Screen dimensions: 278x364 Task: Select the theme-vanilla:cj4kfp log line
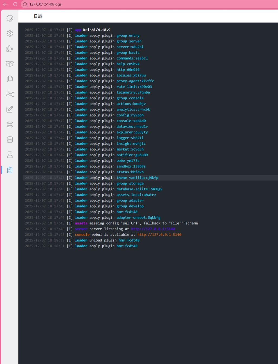pyautogui.click(x=137, y=178)
